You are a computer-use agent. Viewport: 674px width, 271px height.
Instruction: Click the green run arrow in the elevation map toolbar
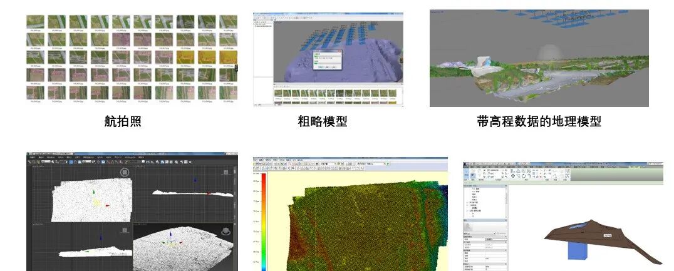tap(388, 163)
